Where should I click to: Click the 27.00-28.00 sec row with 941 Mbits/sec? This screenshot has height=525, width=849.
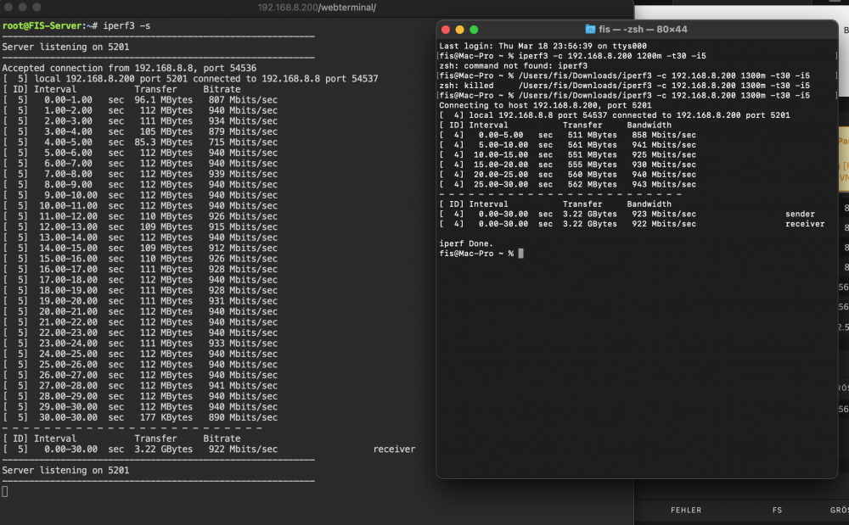pos(140,386)
